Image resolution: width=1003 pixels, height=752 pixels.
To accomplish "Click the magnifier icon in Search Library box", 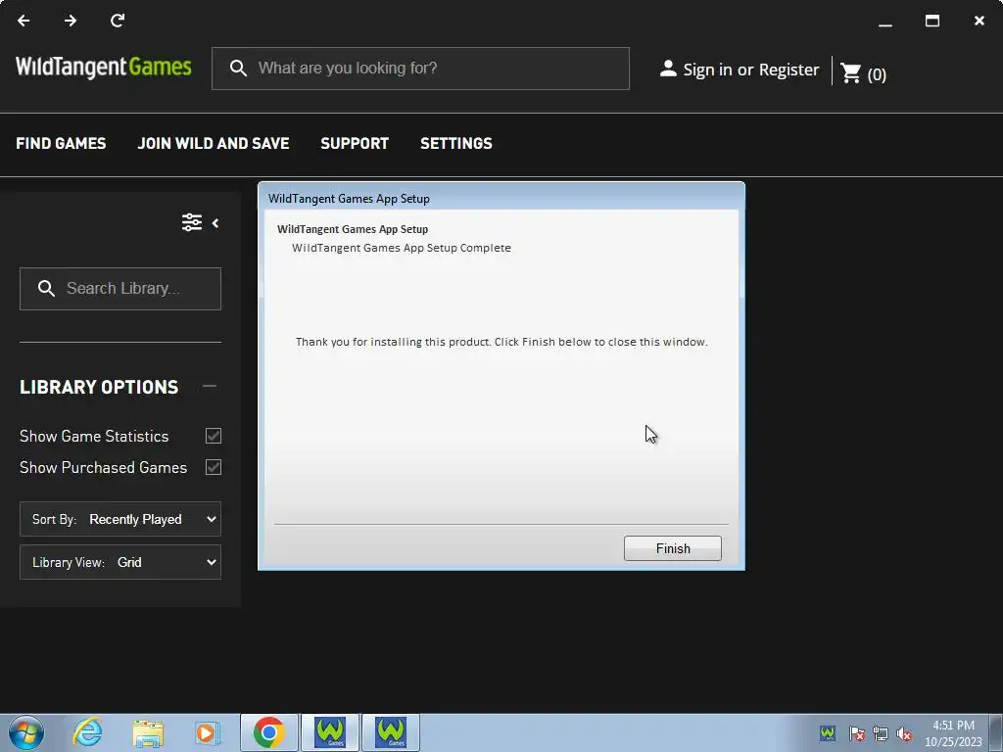I will (46, 289).
